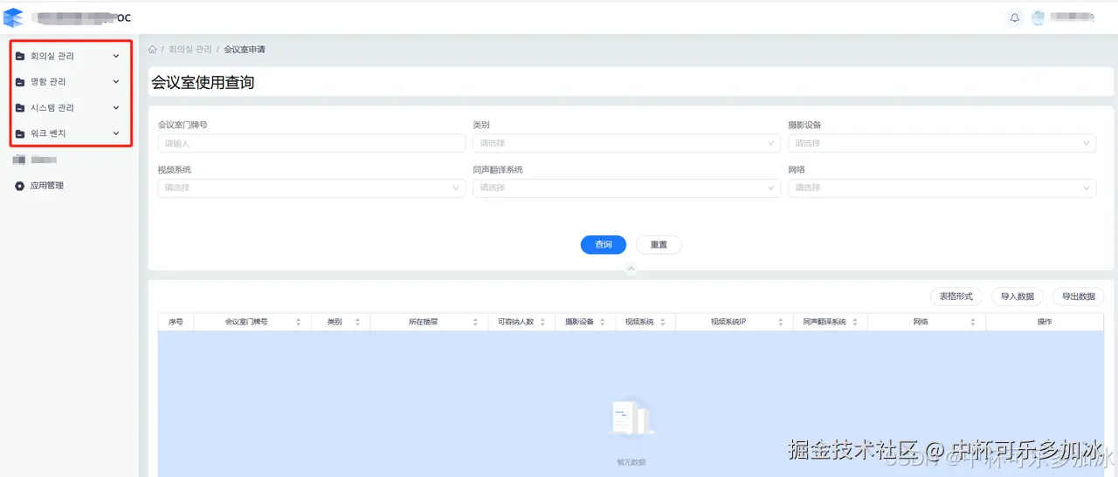Focus the 会议室门牌号 input field
1118x477 pixels.
(311, 143)
